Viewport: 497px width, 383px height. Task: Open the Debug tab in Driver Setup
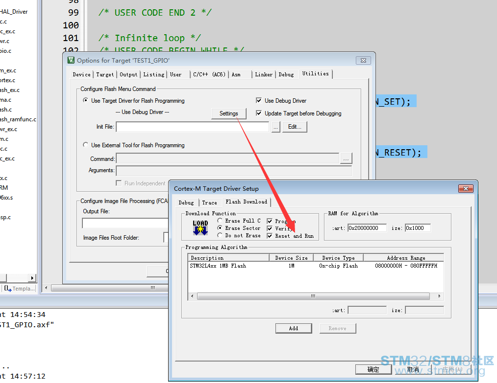pos(186,203)
